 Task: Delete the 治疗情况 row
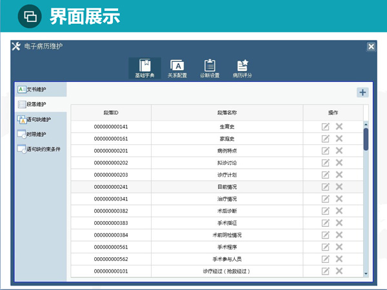click(x=339, y=198)
